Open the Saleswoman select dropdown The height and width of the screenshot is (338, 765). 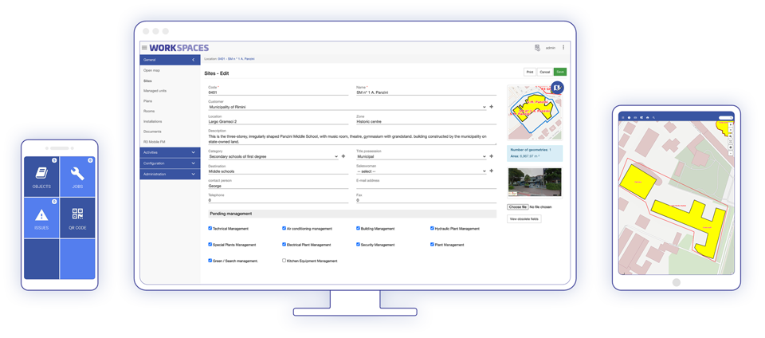coord(484,171)
